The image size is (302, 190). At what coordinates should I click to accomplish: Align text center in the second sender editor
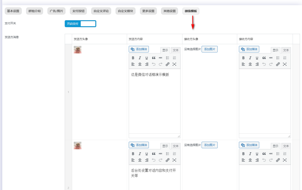(140, 160)
